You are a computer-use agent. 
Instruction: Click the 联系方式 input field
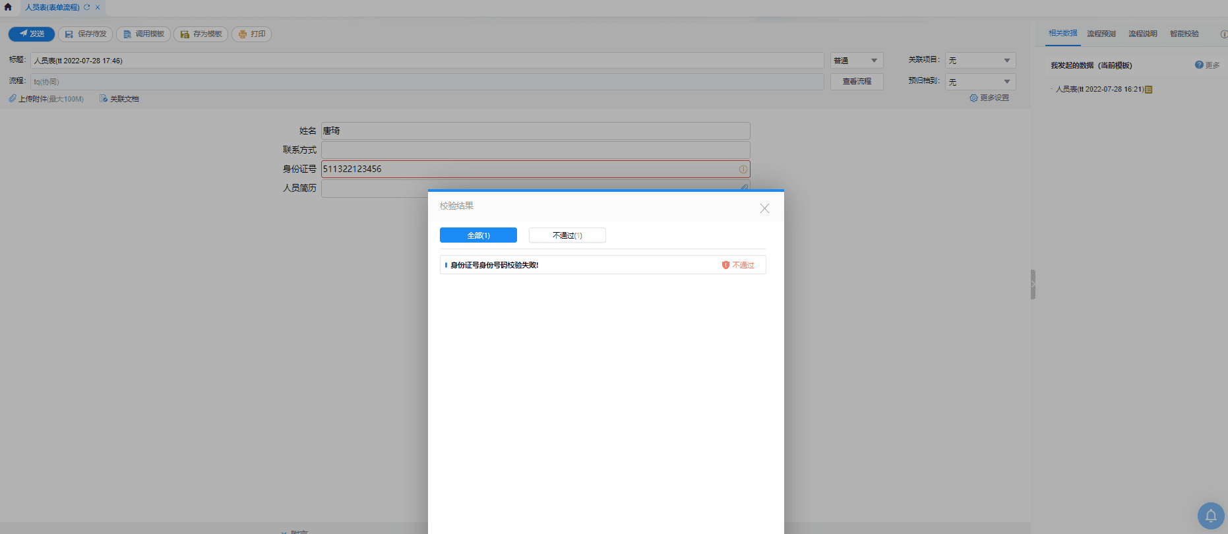[536, 150]
